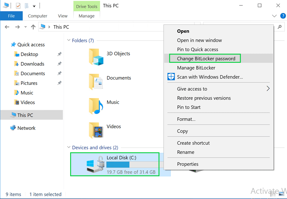Collapse the Devices and drives group
This screenshot has width=287, height=199.
click(x=69, y=148)
